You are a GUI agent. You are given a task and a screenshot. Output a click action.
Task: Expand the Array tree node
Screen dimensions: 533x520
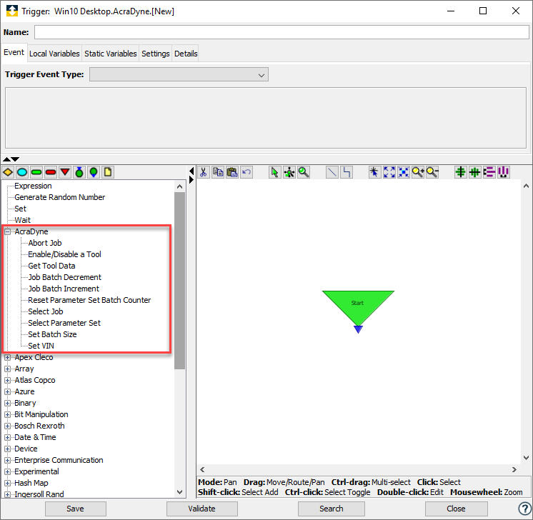pyautogui.click(x=7, y=369)
